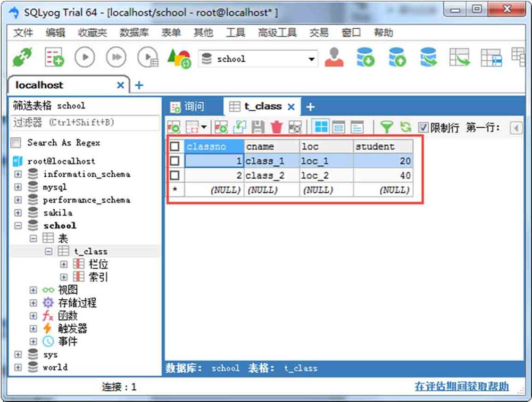Expand the 索引 indexes node
The image size is (532, 402).
(63, 277)
